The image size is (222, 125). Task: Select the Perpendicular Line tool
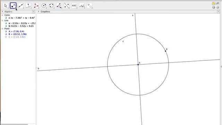(x=28, y=6)
